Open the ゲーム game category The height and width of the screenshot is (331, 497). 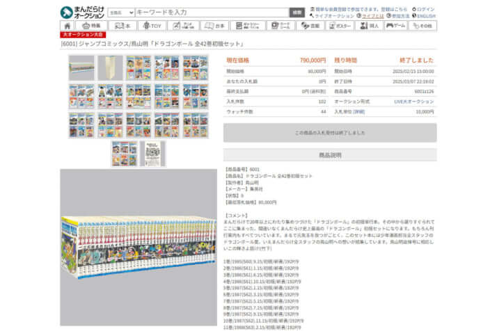coord(395,26)
